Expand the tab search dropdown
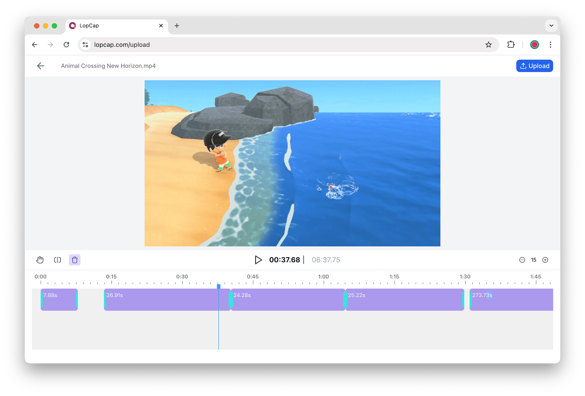The height and width of the screenshot is (396, 585). click(551, 26)
